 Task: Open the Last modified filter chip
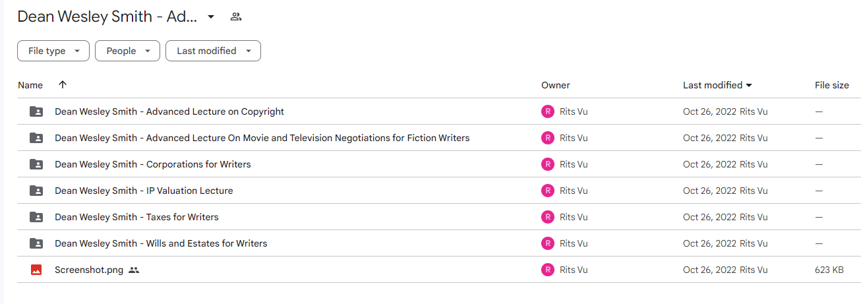coord(213,51)
